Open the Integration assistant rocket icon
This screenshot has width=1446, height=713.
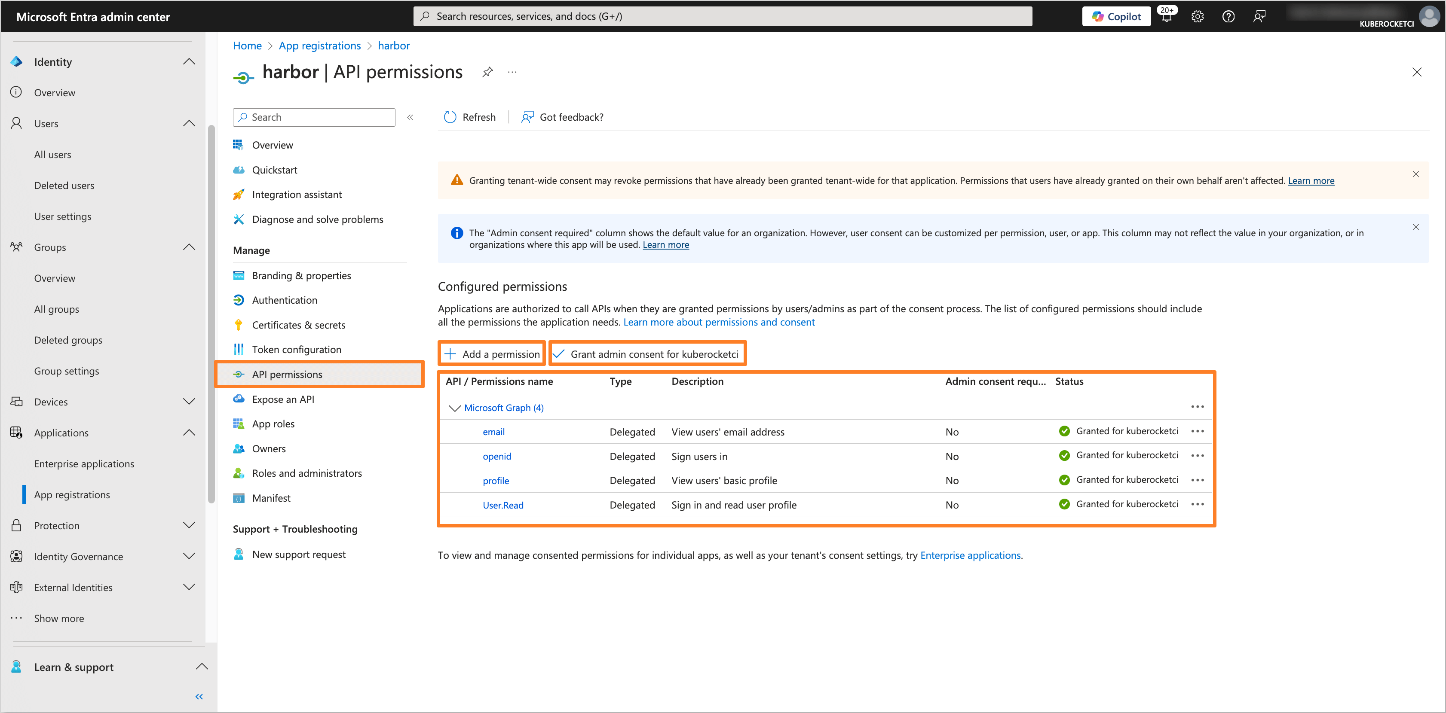(239, 194)
